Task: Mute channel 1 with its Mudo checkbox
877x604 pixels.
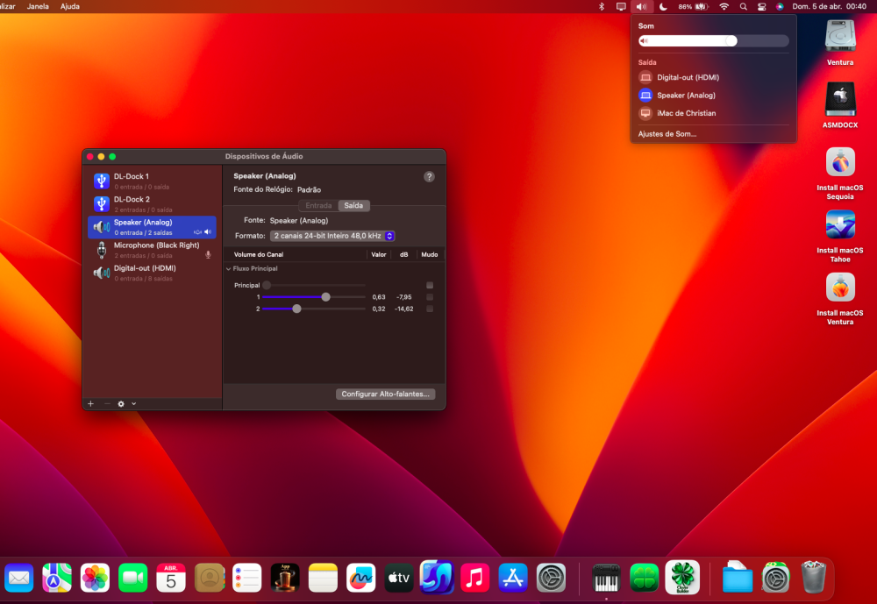Action: point(430,297)
